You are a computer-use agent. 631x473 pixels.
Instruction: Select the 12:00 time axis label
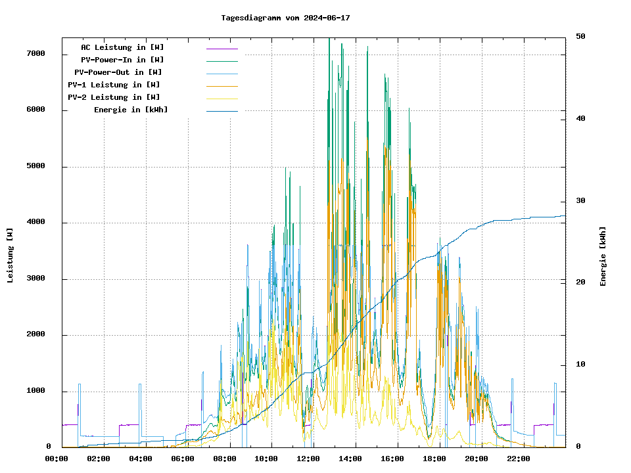coord(308,459)
